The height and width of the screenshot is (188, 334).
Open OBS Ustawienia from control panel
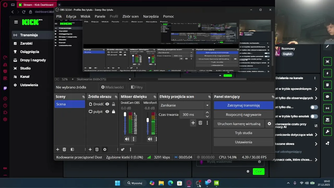tap(243, 142)
